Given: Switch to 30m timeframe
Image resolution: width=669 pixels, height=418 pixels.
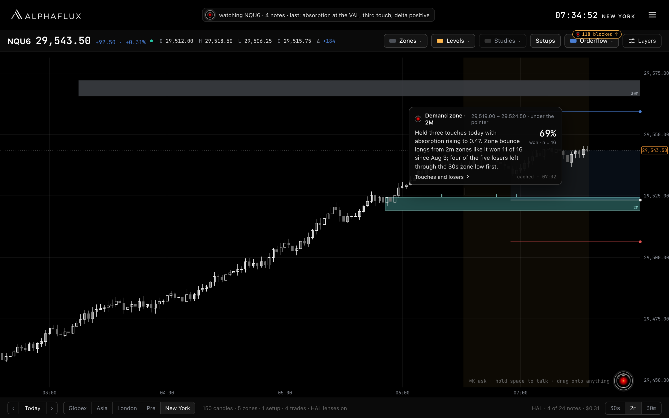Looking at the screenshot, I should (x=651, y=408).
